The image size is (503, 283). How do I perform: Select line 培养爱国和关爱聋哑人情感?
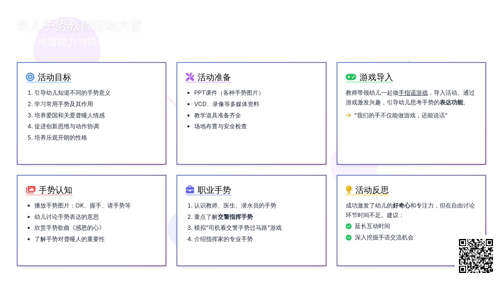coord(70,115)
